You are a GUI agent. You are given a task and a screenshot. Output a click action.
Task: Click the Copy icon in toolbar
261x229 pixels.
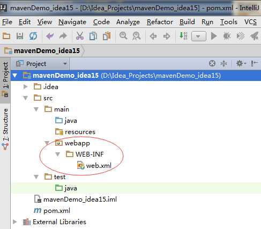tap(93, 36)
